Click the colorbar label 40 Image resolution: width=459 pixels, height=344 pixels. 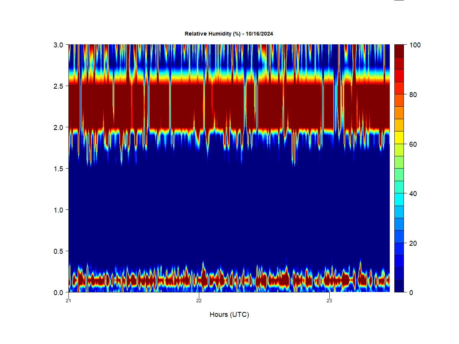tap(413, 194)
